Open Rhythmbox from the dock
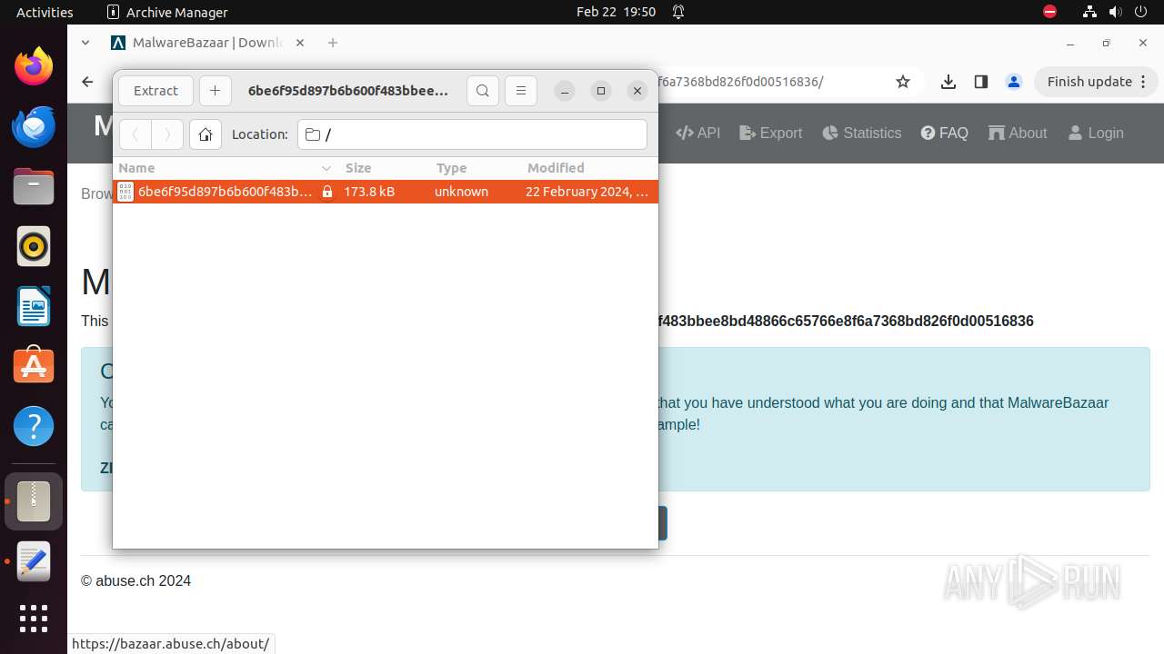Screen dimensions: 1164x654 point(34,246)
